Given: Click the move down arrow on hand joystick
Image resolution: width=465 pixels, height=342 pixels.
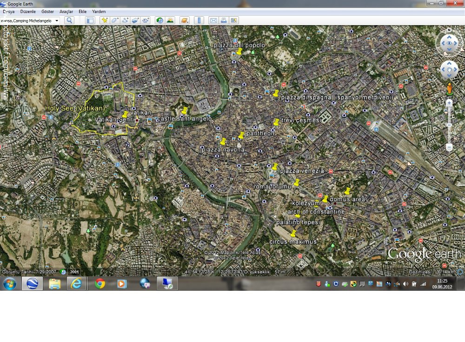Looking at the screenshot, I should click(x=449, y=76).
